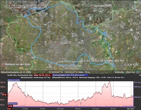Click the 64 m elevation marker badge
141x110 pixels.
tap(4, 95)
